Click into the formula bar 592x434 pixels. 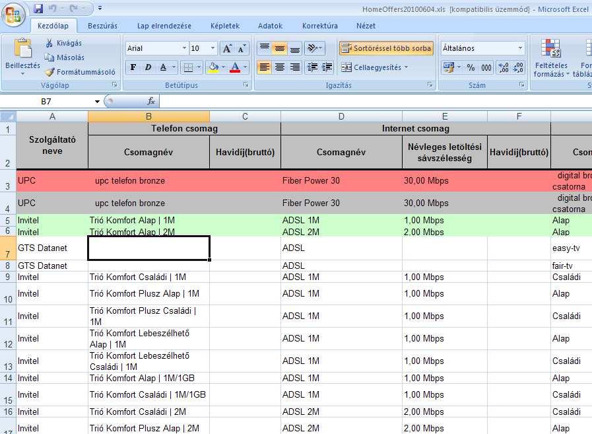pyautogui.click(x=376, y=101)
